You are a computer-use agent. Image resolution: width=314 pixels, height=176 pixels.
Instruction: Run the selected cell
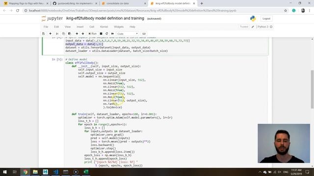tap(93, 34)
